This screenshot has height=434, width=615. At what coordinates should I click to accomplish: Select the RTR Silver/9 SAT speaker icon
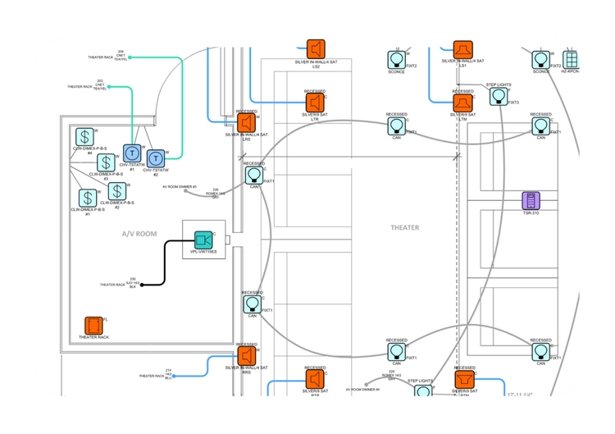tap(315, 380)
